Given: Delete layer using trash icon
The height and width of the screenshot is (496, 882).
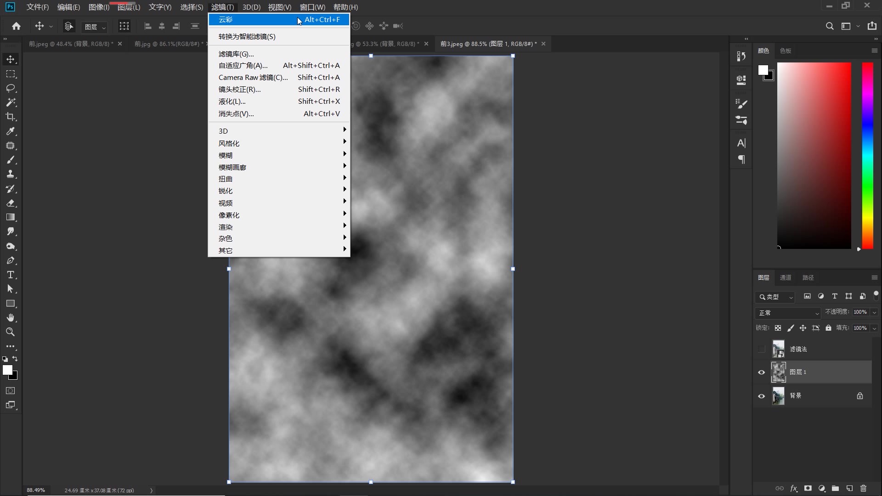Looking at the screenshot, I should click(864, 488).
